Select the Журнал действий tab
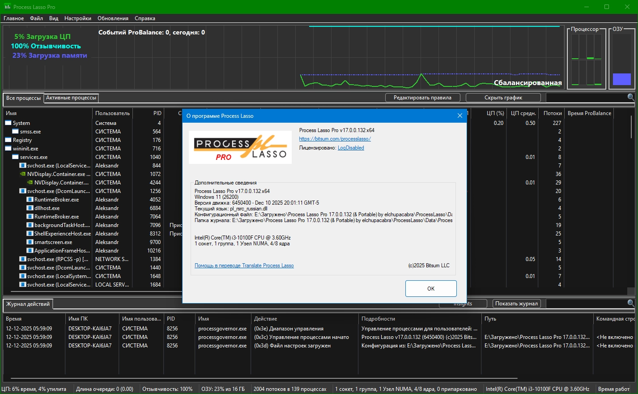Screen dimensions: 638x394 click(x=28, y=304)
